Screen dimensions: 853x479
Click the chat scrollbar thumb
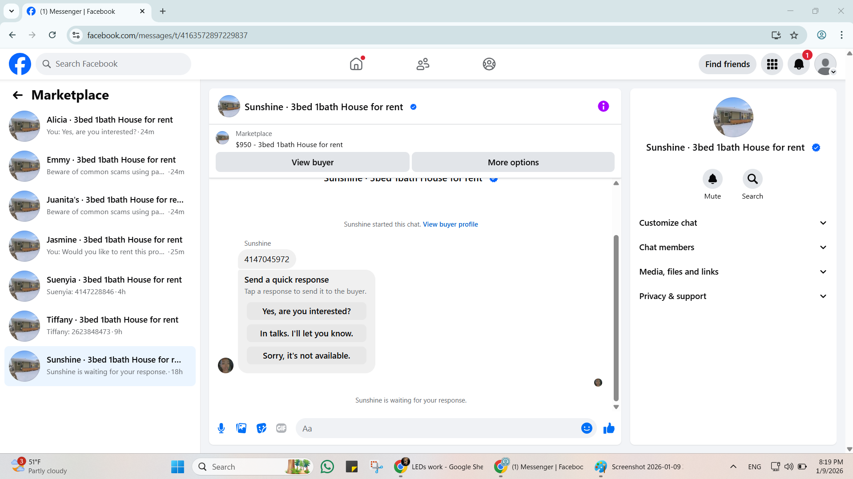(616, 318)
